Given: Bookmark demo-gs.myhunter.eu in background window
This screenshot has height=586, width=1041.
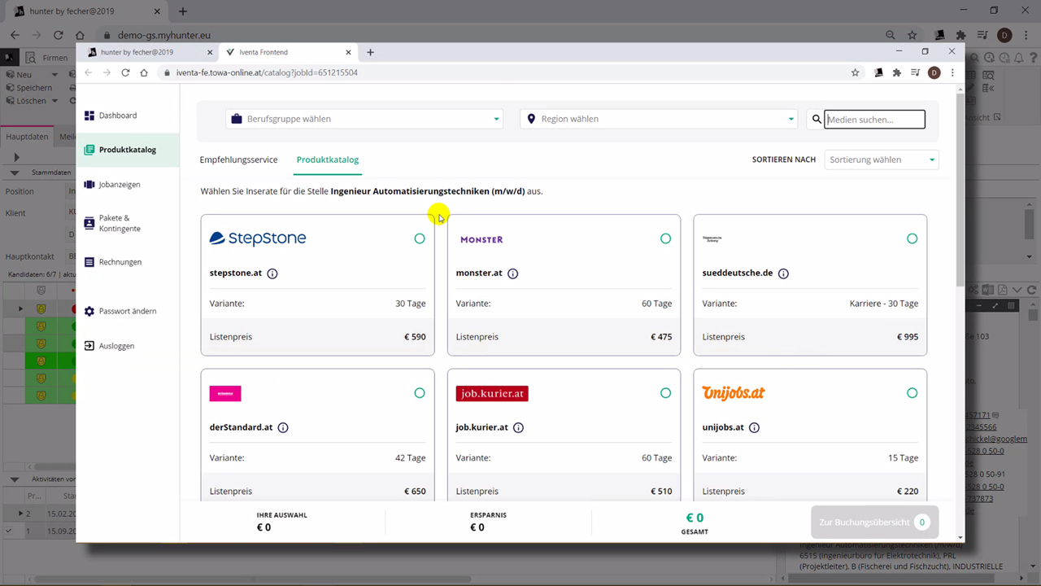Looking at the screenshot, I should [913, 35].
